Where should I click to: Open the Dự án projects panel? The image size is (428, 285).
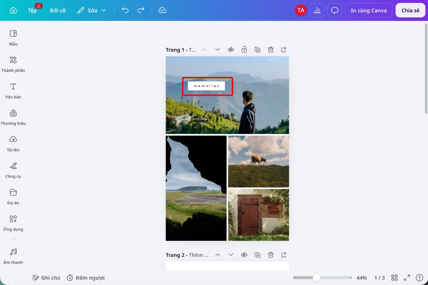point(13,197)
